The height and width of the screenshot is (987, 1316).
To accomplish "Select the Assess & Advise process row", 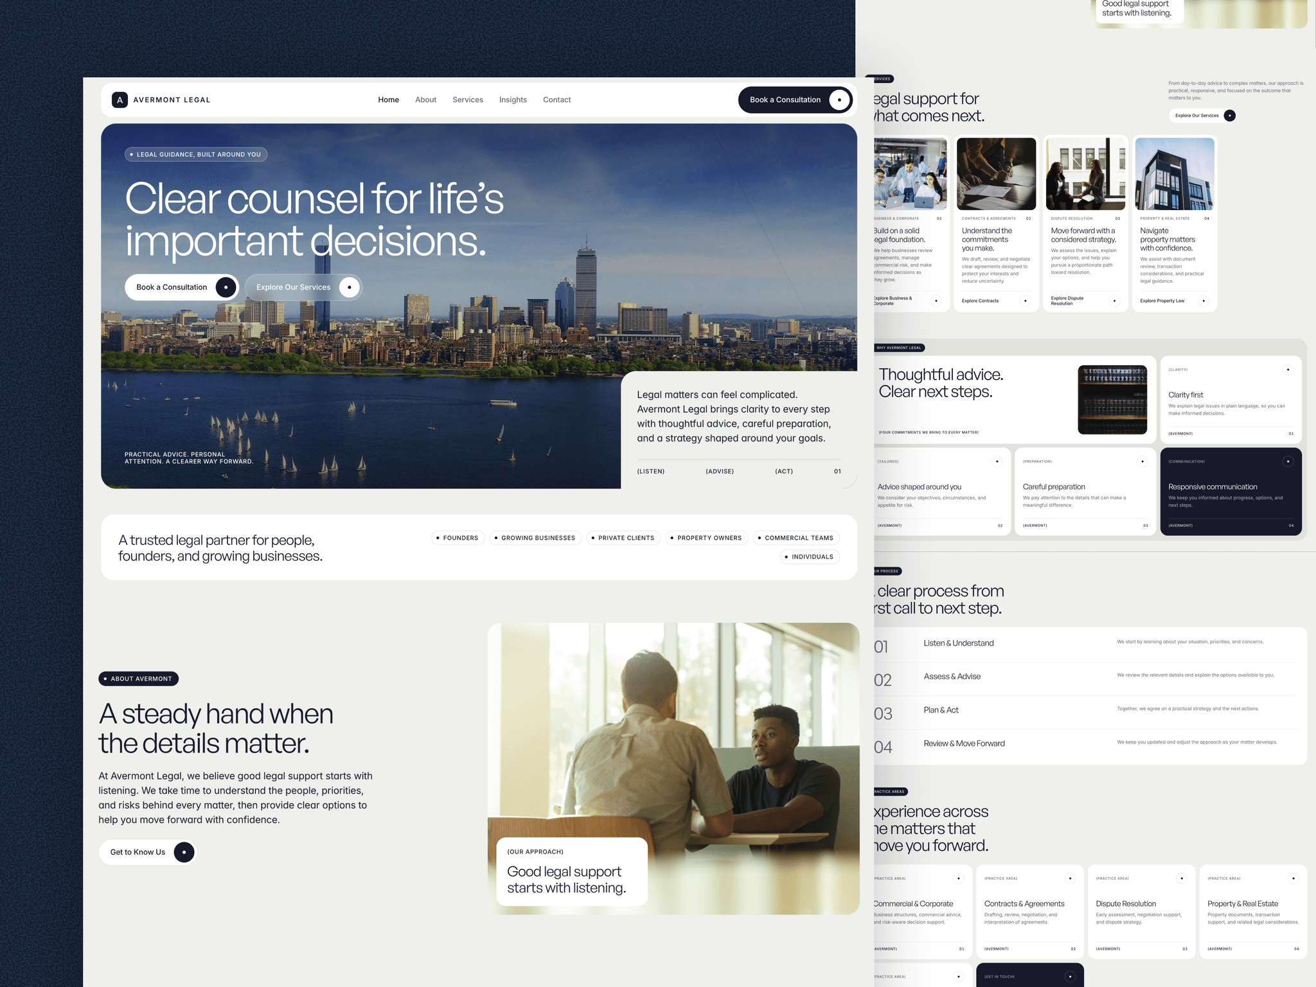I will point(1089,679).
